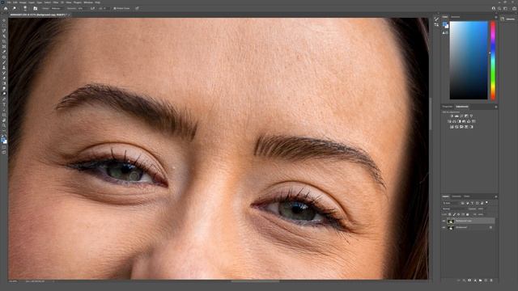Click Create new group folder icon
The width and height of the screenshot is (518, 291).
pyautogui.click(x=480, y=280)
